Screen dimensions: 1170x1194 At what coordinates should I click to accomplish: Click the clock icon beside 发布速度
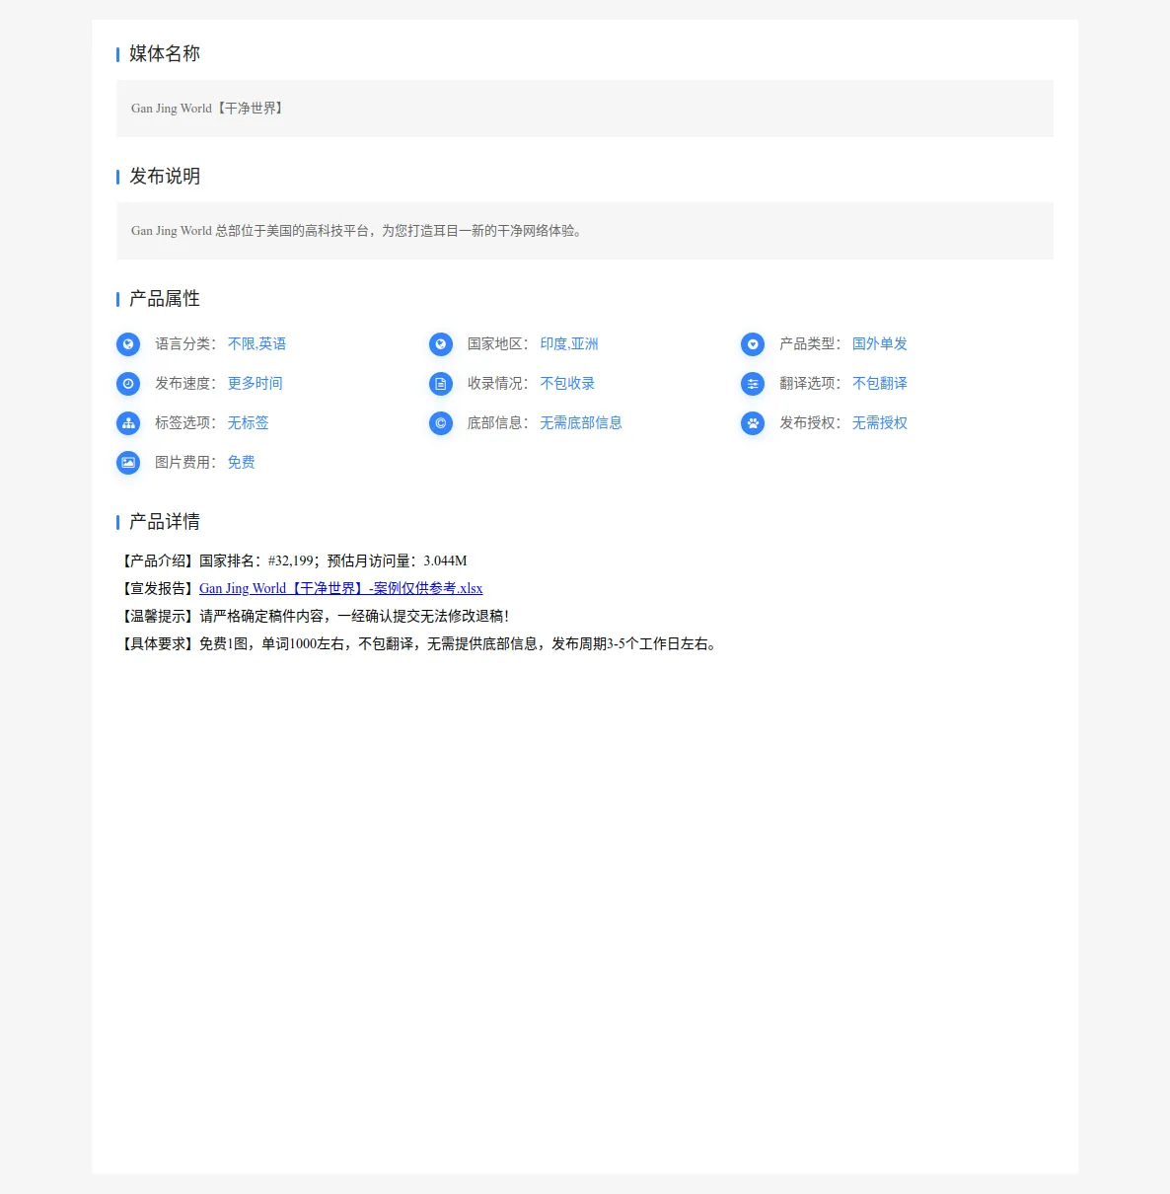(x=128, y=384)
